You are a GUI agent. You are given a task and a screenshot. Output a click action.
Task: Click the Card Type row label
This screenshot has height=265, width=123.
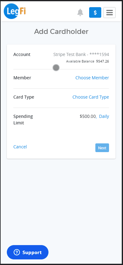[24, 97]
